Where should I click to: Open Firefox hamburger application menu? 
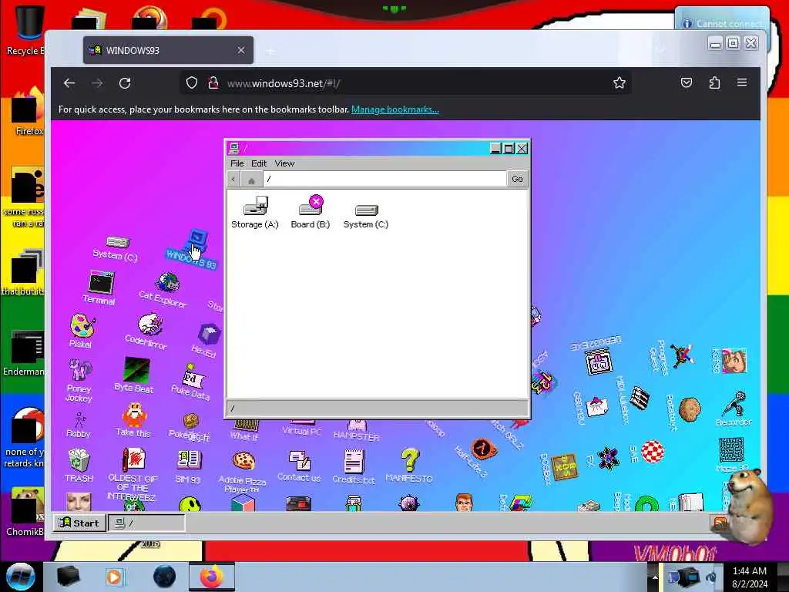[742, 82]
